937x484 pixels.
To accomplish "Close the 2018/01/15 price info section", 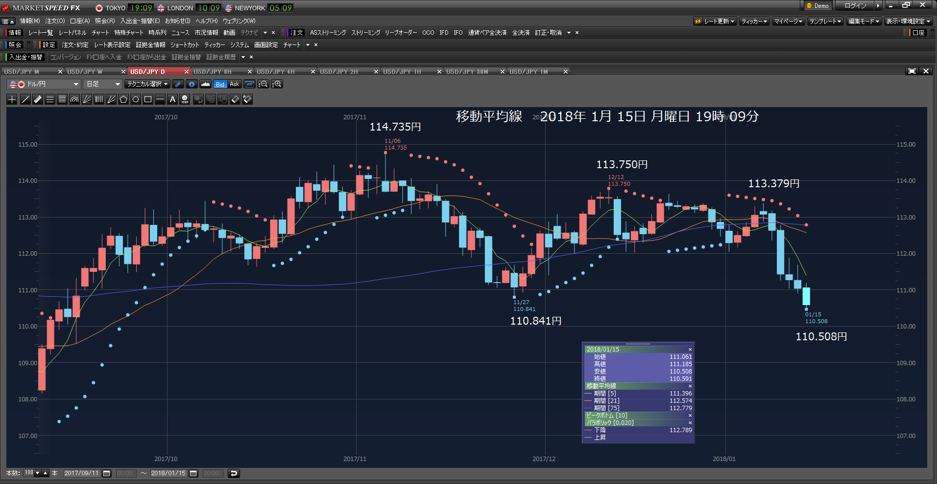I will point(690,350).
